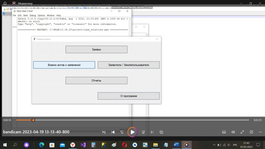Open Options menu in IDLE Shell
Image resolution: width=265 pixels, height=149 pixels.
[41, 15]
